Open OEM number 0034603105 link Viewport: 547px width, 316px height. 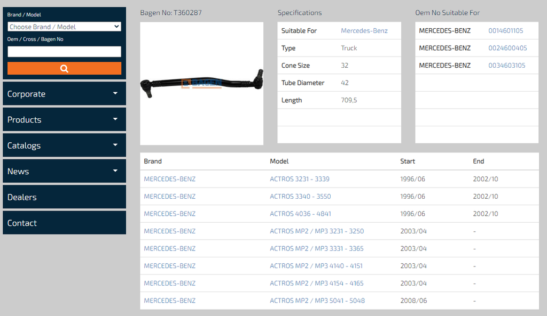(x=506, y=66)
